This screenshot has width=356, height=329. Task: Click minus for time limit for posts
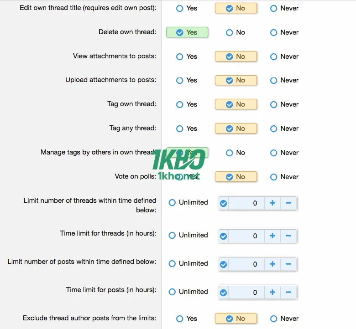pyautogui.click(x=288, y=292)
